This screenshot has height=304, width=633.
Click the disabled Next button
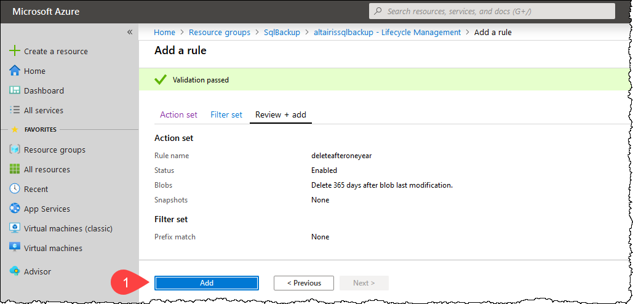(x=364, y=283)
